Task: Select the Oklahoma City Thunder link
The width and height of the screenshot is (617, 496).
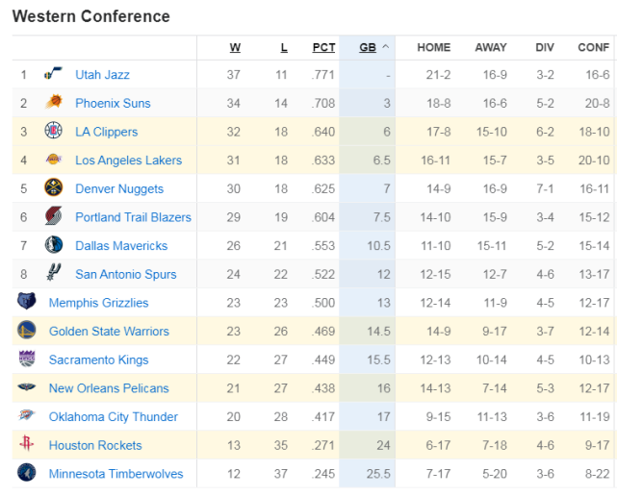Action: point(113,417)
